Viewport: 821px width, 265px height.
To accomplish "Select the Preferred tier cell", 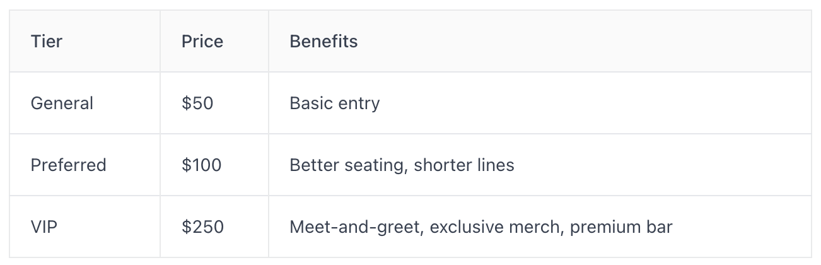I will (84, 165).
